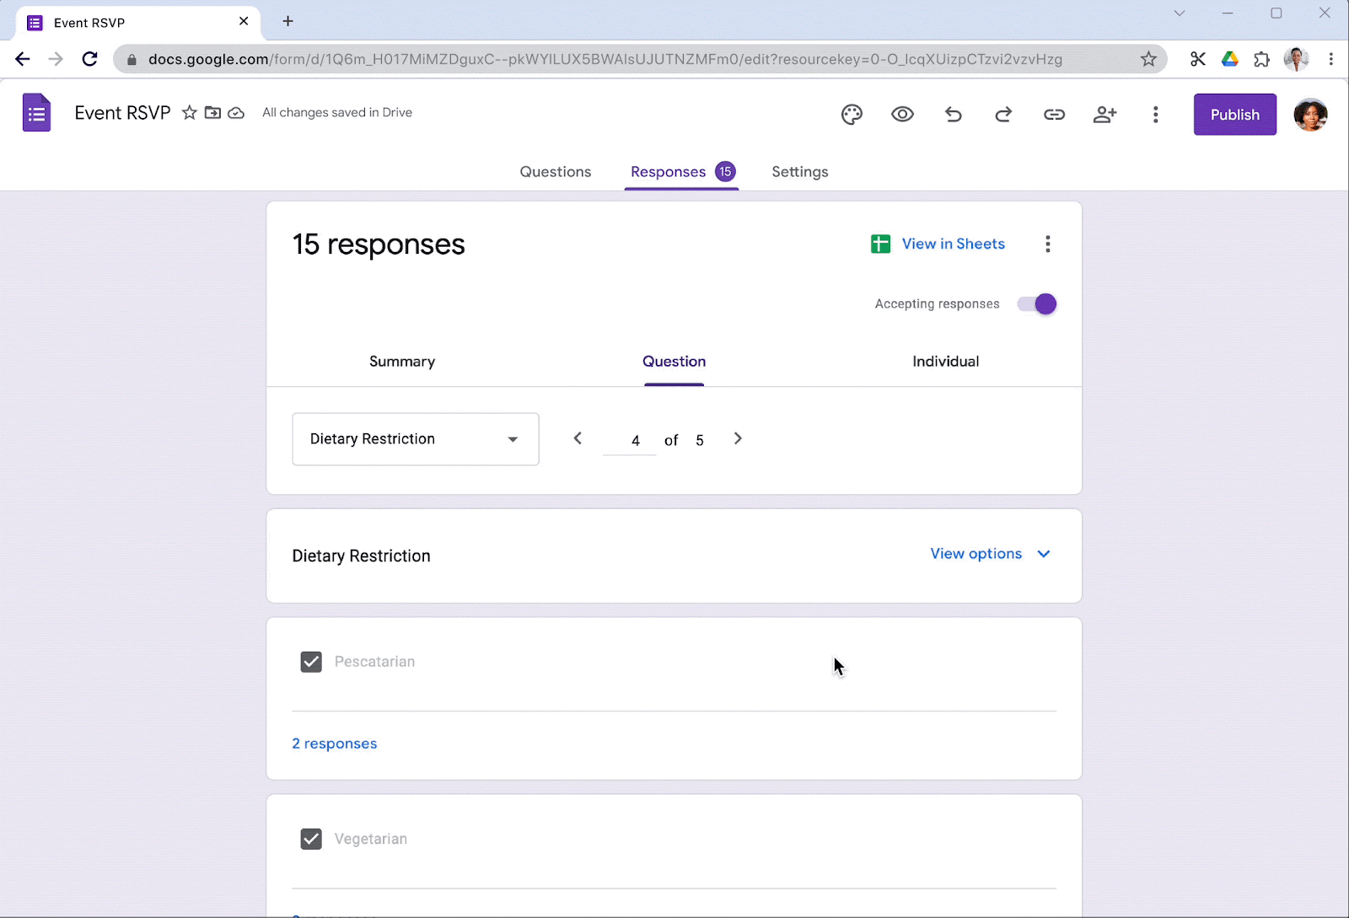Disable the Accepting responses toggle
The height and width of the screenshot is (918, 1349).
point(1035,303)
